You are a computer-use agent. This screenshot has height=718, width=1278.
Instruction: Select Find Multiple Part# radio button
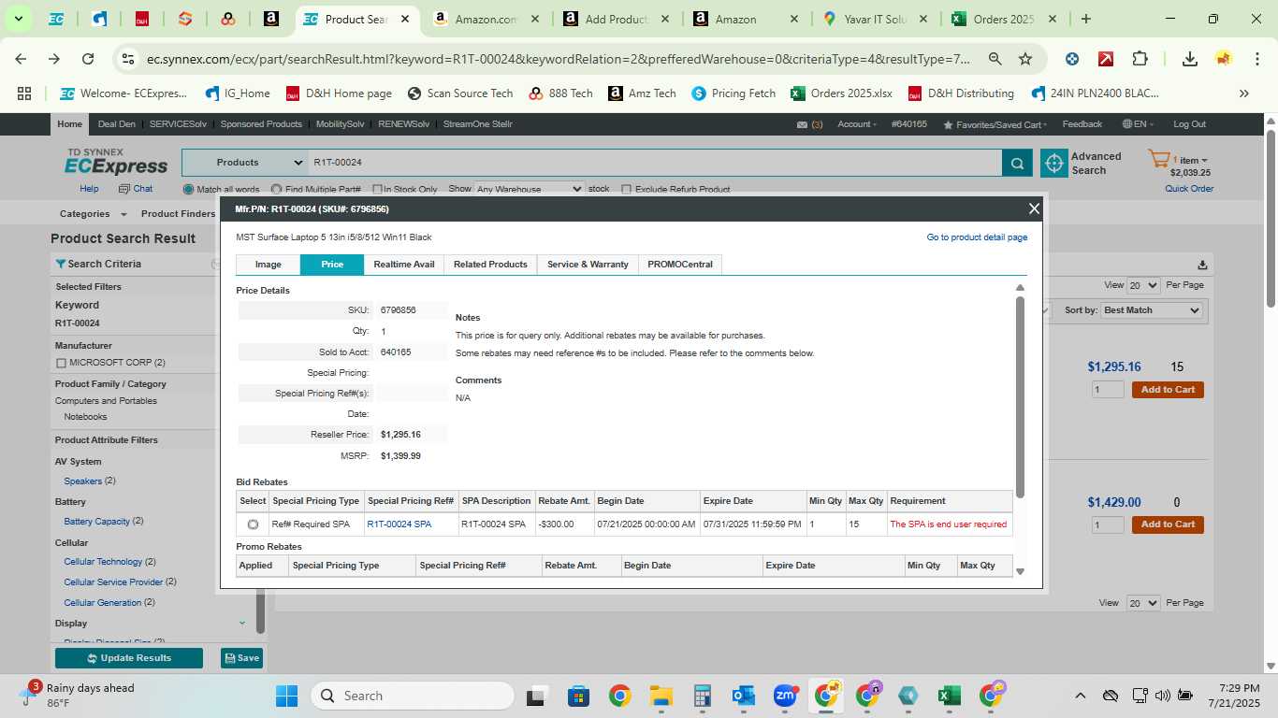pos(276,189)
